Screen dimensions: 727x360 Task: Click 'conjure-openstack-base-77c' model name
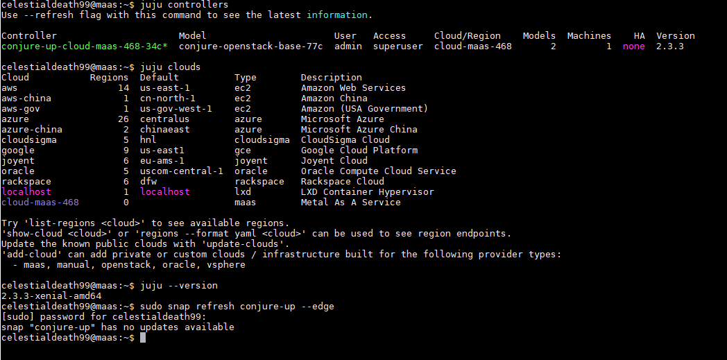click(251, 46)
